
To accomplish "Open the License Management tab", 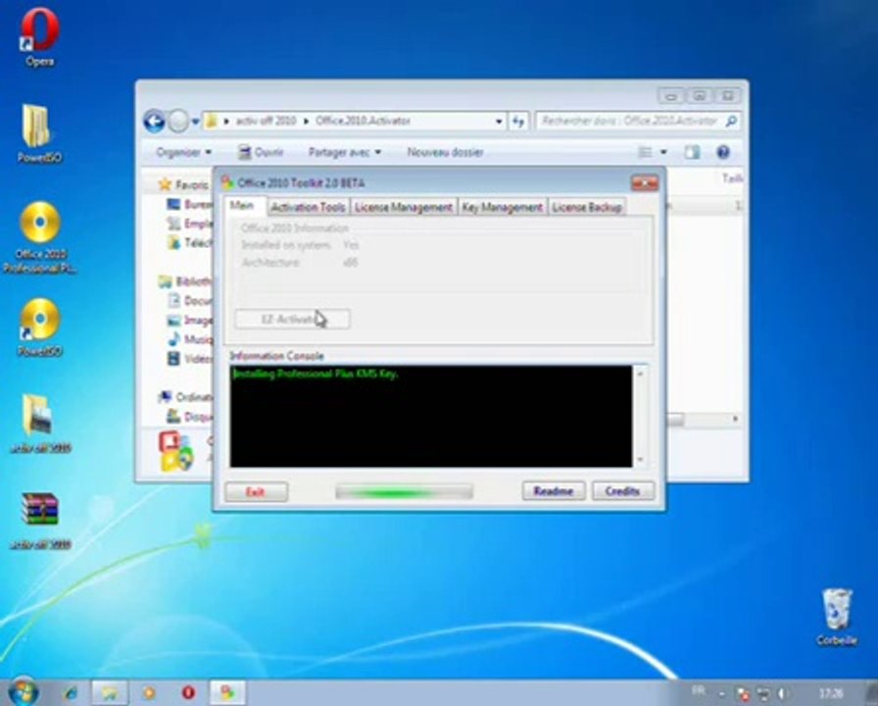I will 403,207.
